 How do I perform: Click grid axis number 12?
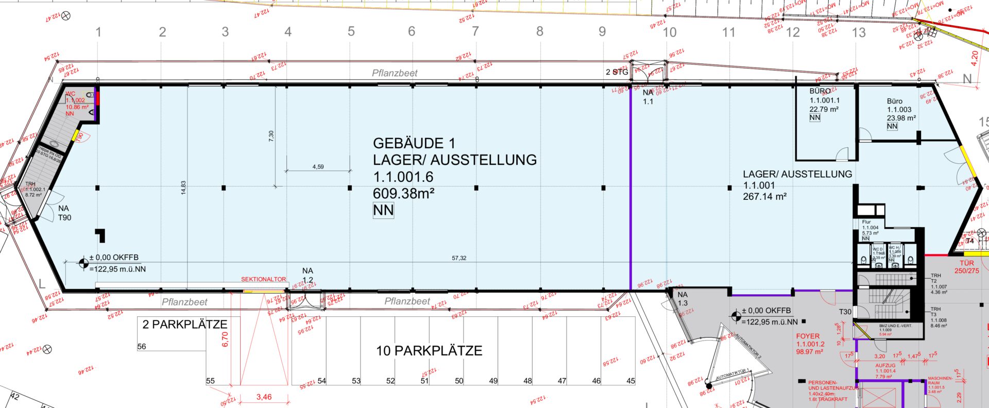pyautogui.click(x=792, y=32)
